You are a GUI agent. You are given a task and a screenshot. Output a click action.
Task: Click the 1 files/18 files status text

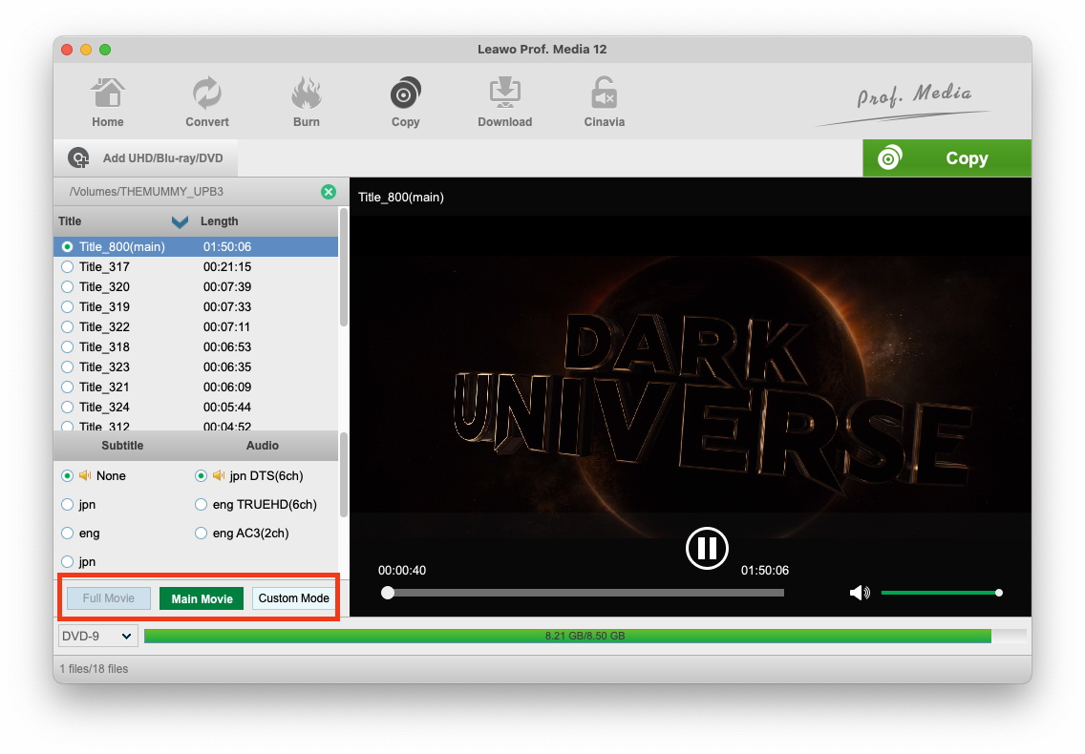[94, 669]
